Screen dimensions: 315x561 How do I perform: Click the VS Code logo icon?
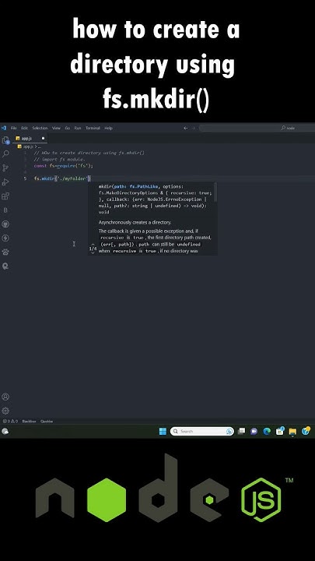pos(4,128)
